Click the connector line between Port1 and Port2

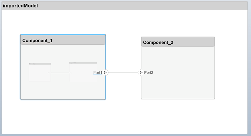pyautogui.click(x=123, y=73)
